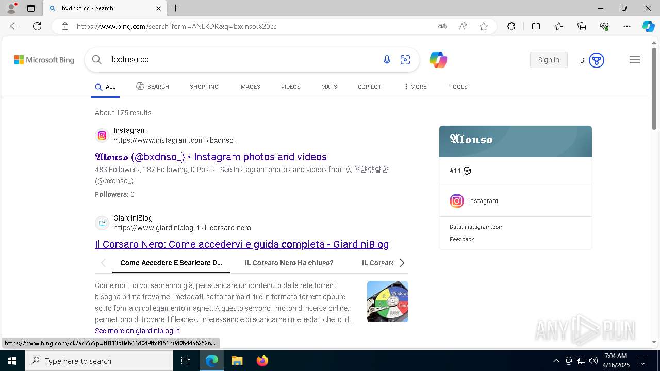
Task: Switch to the SEARCH tab
Action: tap(153, 87)
